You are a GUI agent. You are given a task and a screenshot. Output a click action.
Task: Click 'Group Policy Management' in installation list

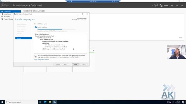[x=42, y=34]
